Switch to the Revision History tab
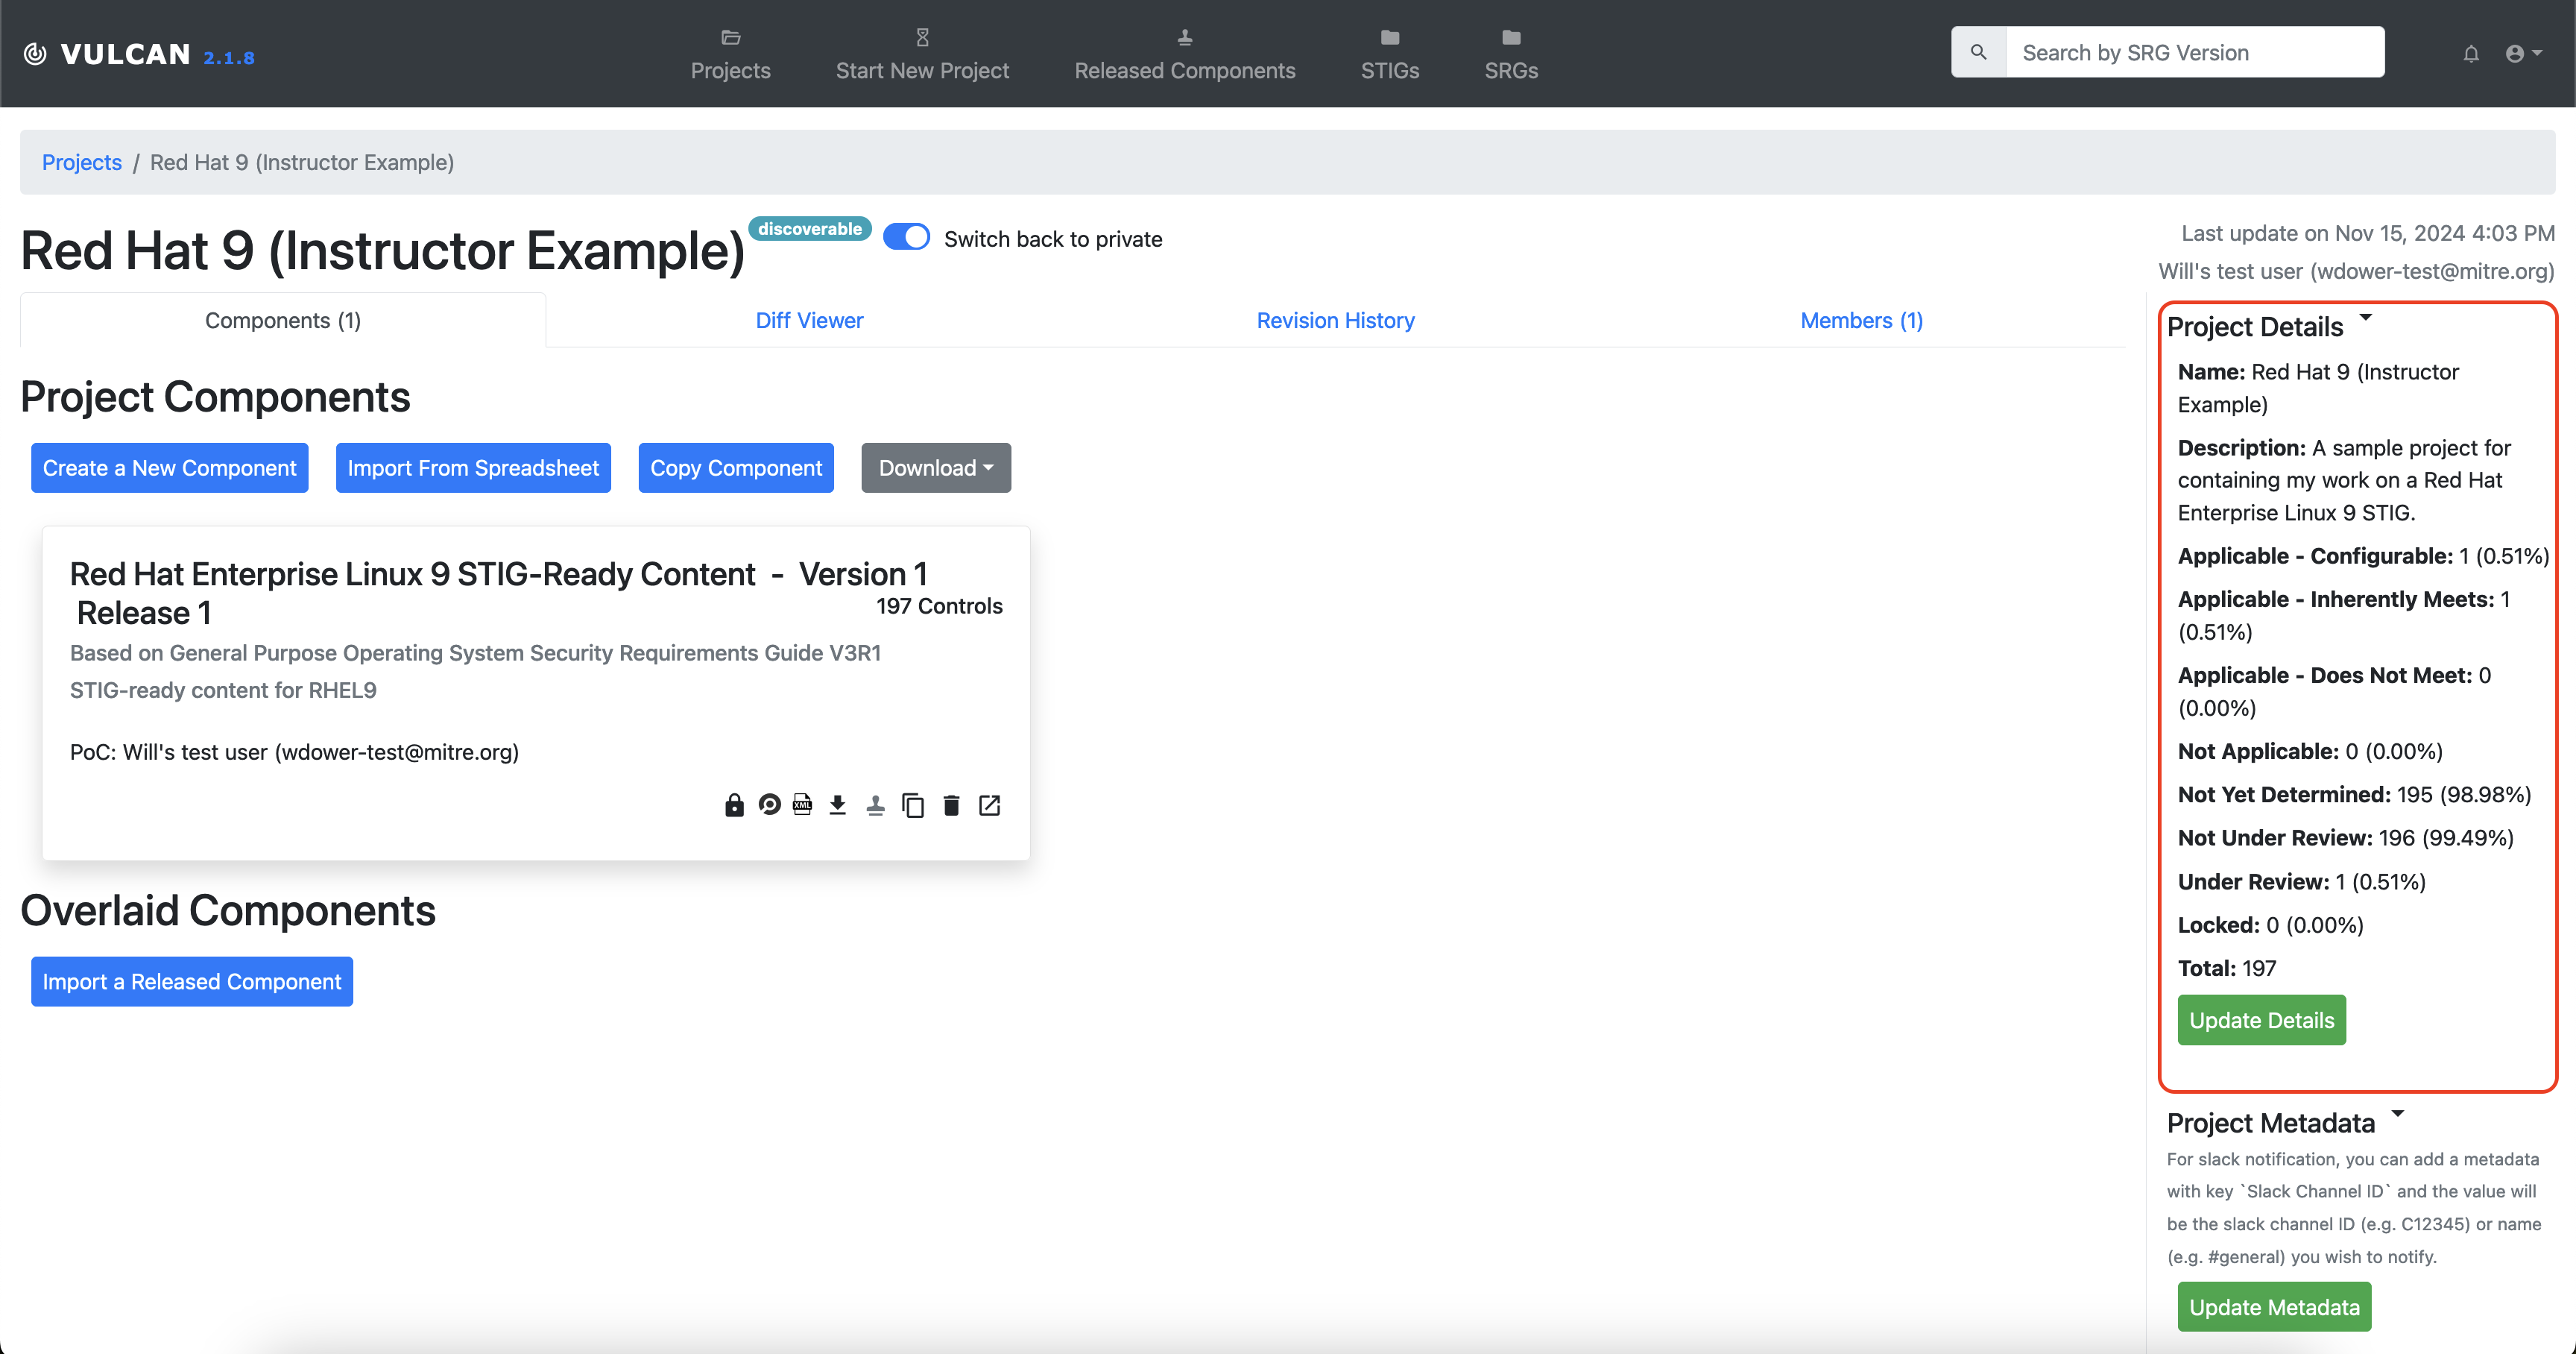The image size is (2576, 1354). tap(1335, 320)
